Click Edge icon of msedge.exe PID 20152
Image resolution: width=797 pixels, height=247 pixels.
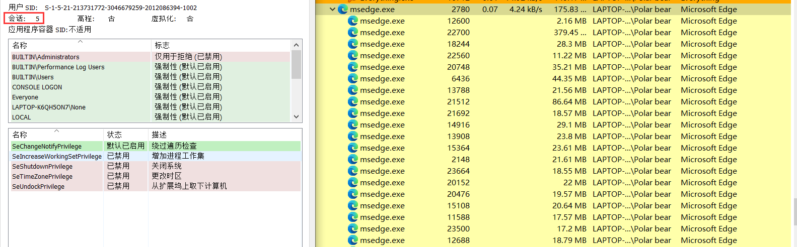point(353,182)
